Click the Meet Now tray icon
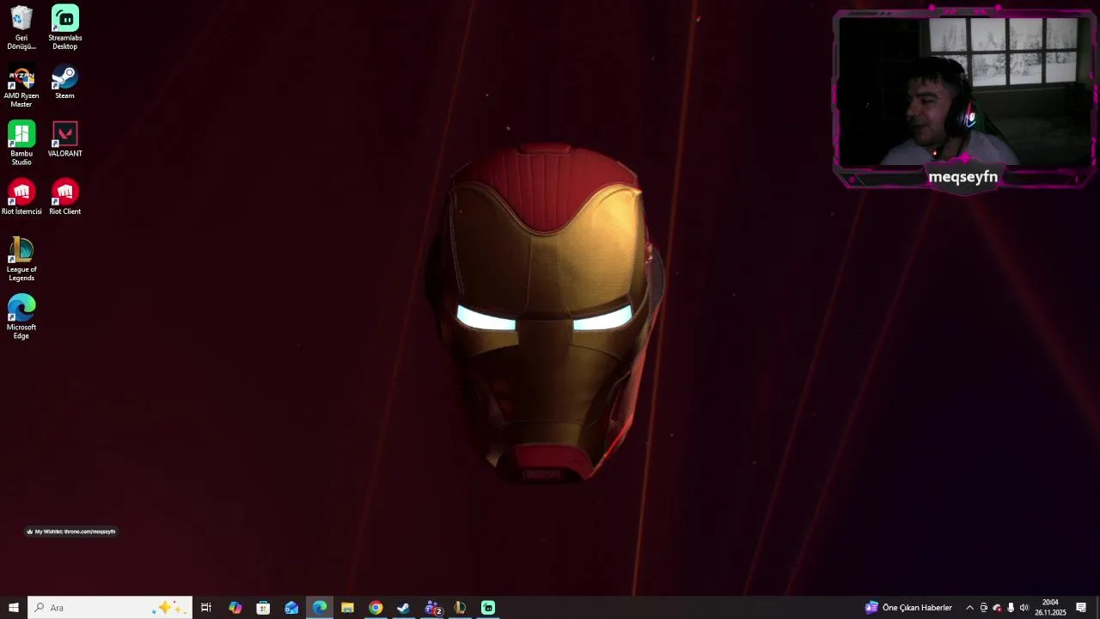Viewport: 1100px width, 619px height. click(x=984, y=608)
